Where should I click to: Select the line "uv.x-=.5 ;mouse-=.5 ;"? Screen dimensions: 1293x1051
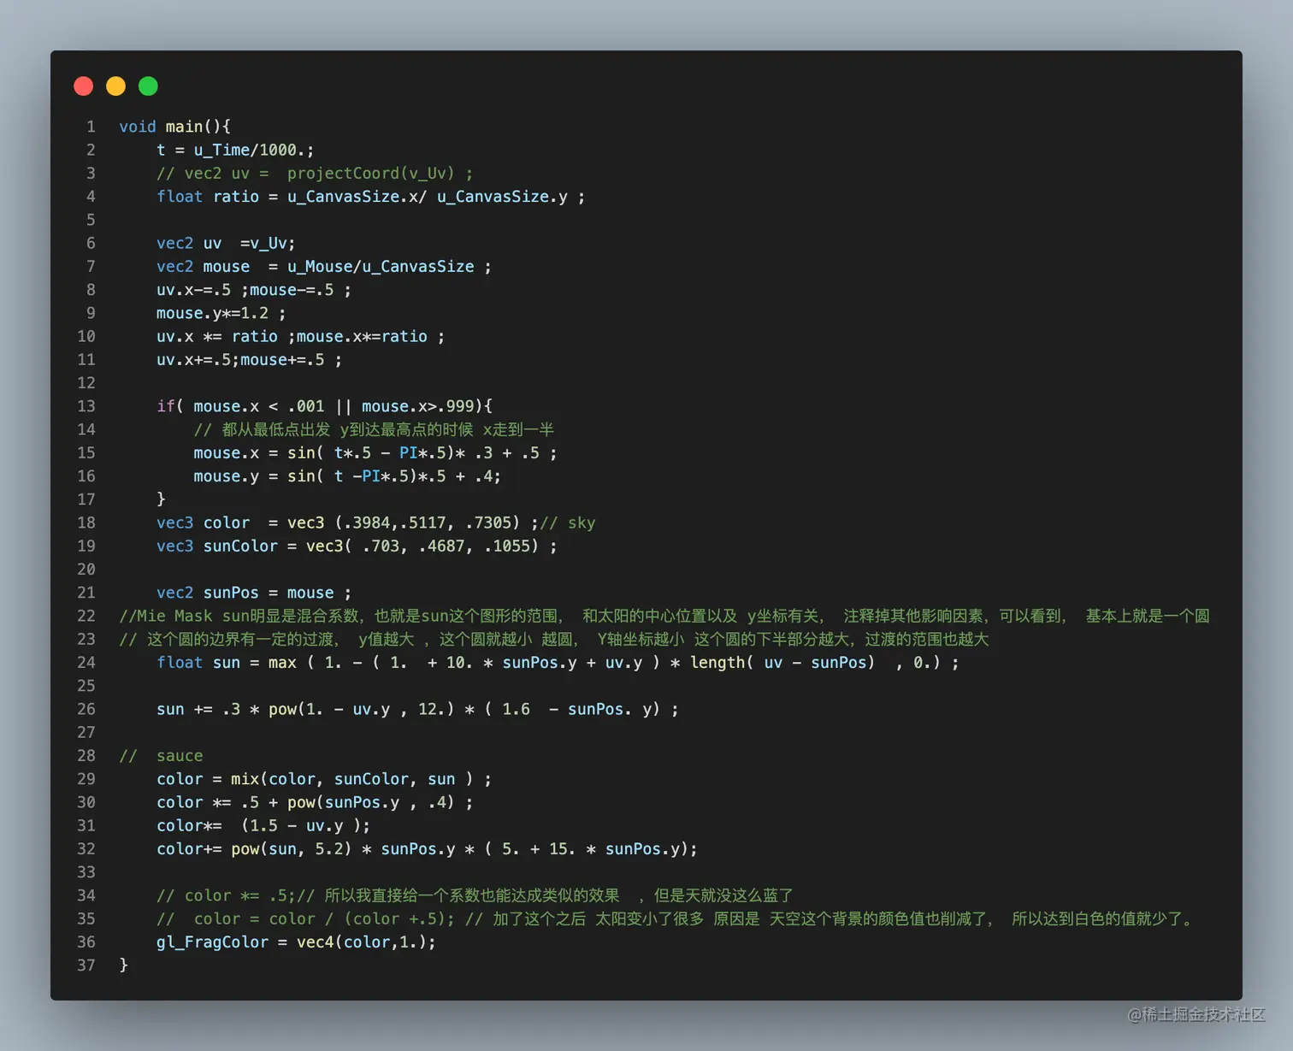point(254,290)
